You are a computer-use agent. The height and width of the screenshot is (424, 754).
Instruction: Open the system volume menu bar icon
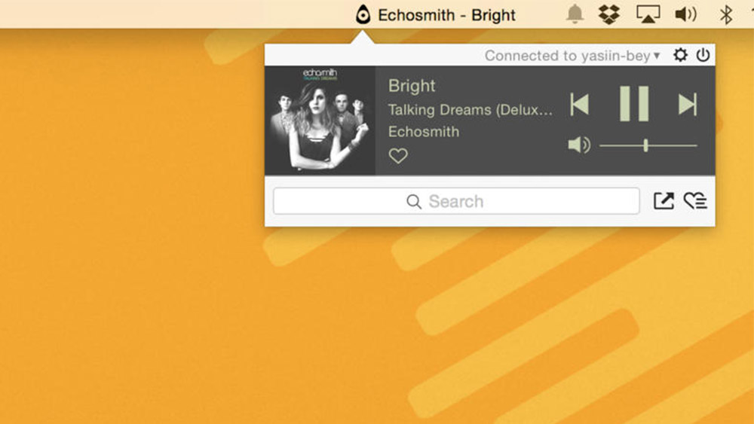(x=685, y=14)
